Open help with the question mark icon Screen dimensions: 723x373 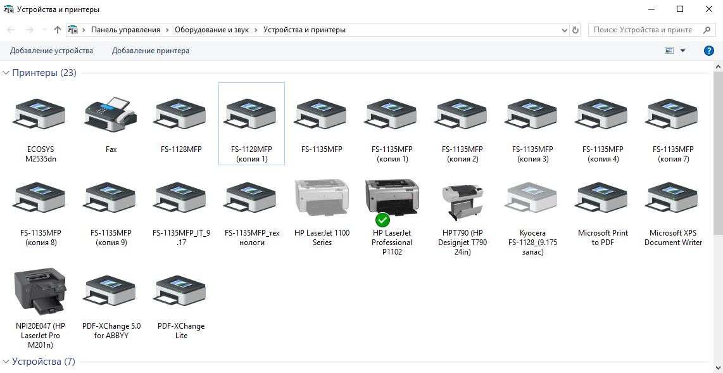pyautogui.click(x=709, y=51)
